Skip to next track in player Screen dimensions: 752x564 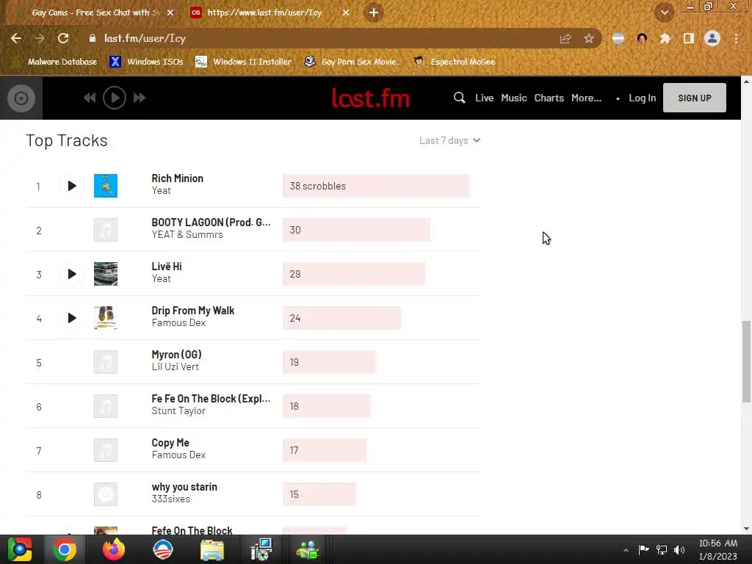click(x=140, y=98)
